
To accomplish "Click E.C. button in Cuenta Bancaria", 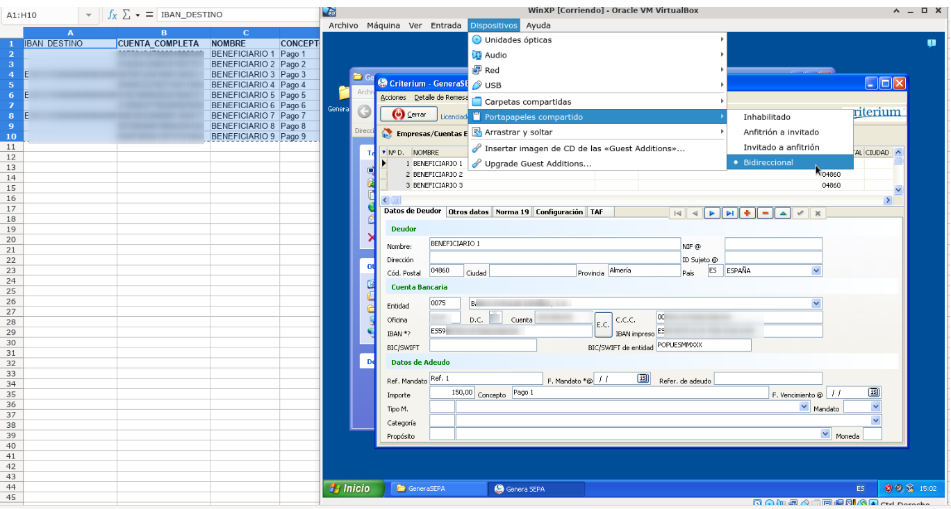I will pos(603,325).
